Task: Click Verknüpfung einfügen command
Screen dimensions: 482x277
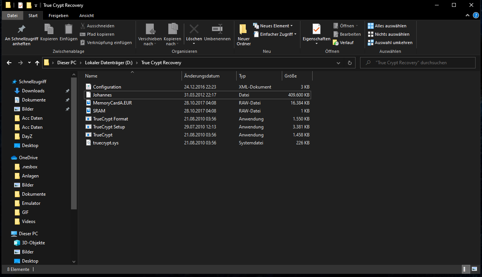Action: pos(106,43)
